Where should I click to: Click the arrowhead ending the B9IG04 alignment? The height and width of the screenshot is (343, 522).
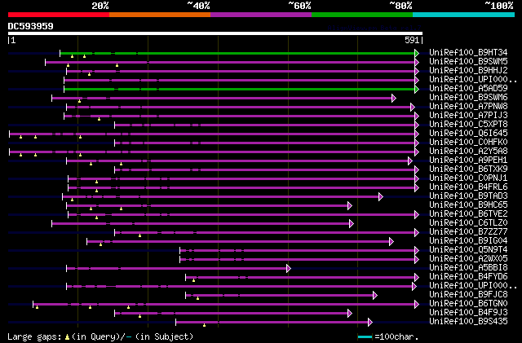point(391,241)
